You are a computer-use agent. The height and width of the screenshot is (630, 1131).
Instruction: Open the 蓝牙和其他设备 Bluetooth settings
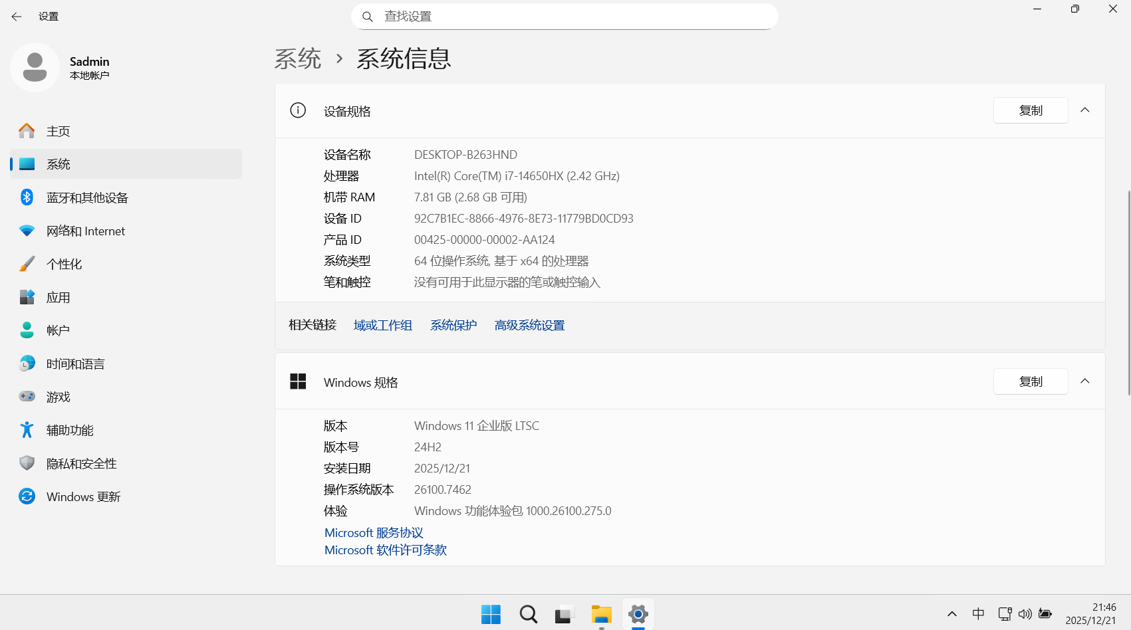point(86,197)
